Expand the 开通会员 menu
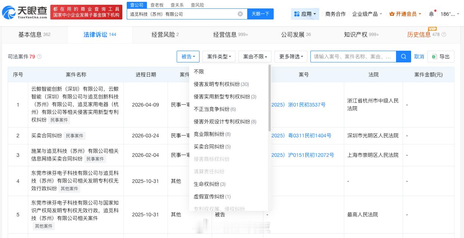Screen dimensions: 464x238 point(405,14)
